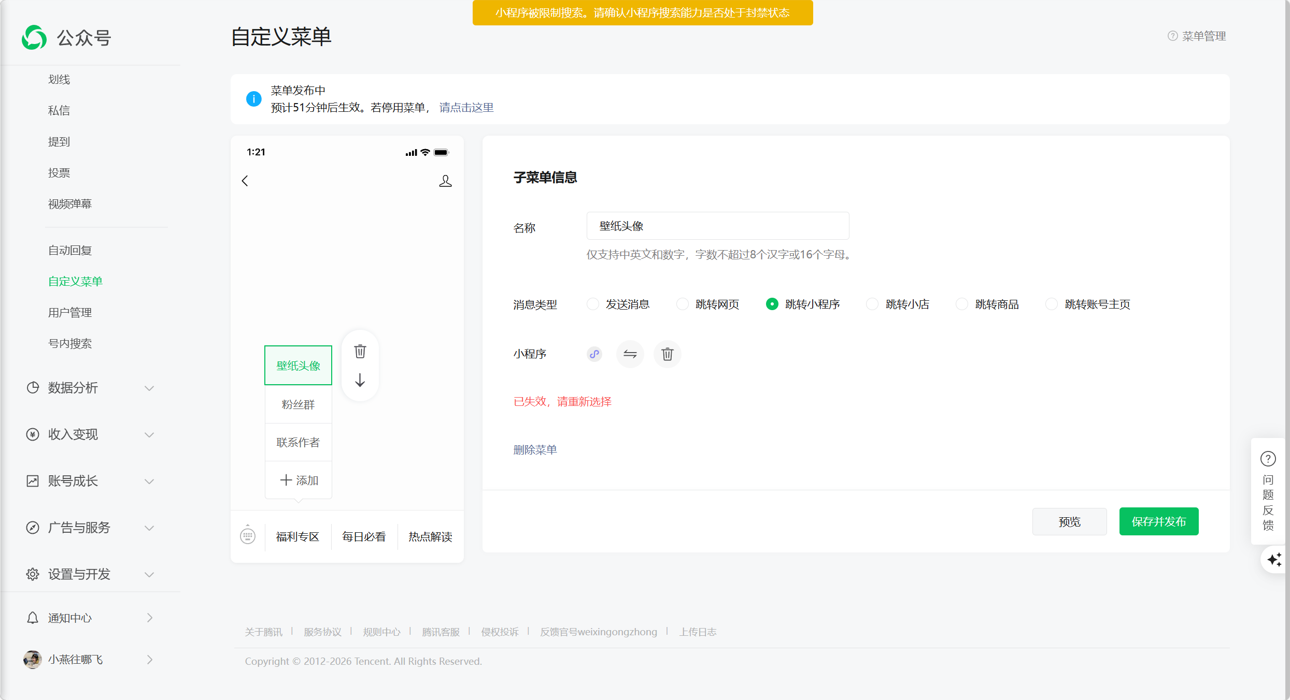The image size is (1290, 700).
Task: Choose 跳转小店 message type
Action: click(872, 304)
